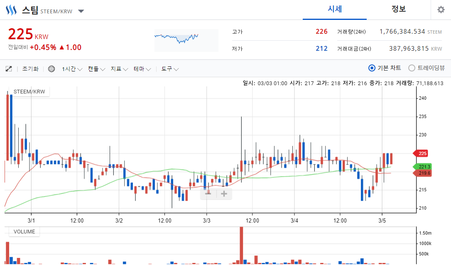Viewport: 451px width, 265px height.
Task: Click the 3/5 date axis label
Action: click(382, 221)
